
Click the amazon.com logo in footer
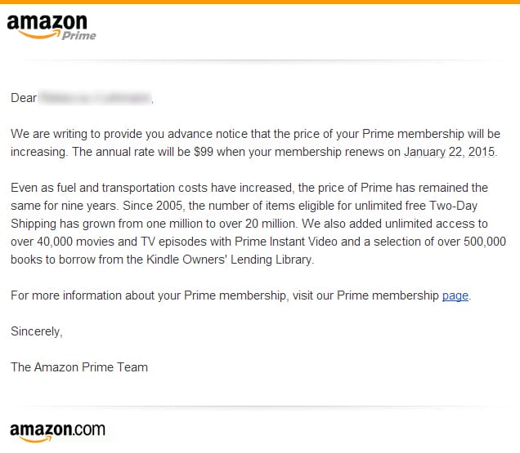click(57, 432)
